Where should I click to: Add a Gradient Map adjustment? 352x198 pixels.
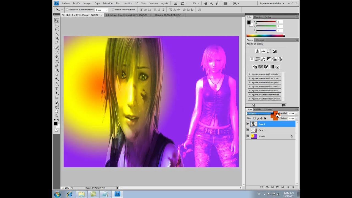point(272,67)
